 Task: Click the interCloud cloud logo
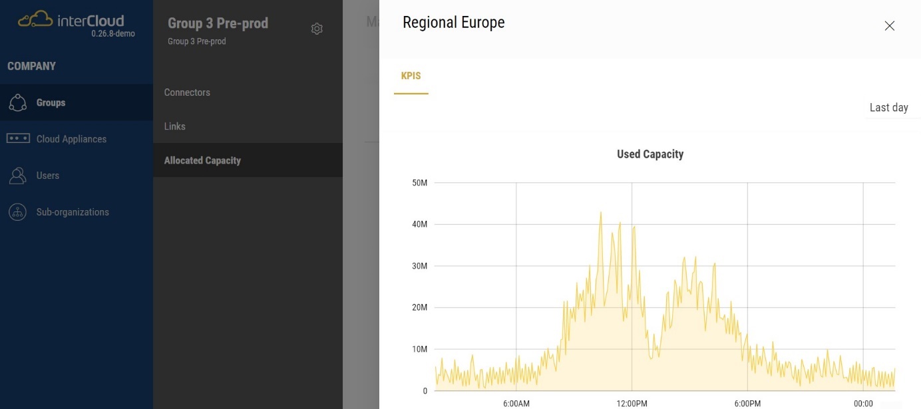35,20
